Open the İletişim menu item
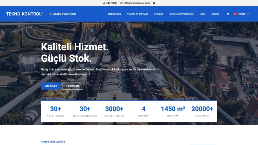The image size is (258, 145). (215, 14)
